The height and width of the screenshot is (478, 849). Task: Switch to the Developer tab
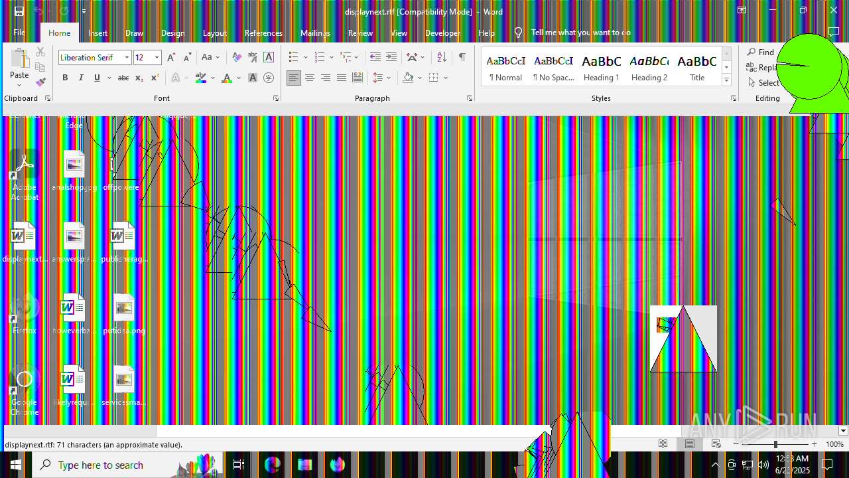(442, 33)
